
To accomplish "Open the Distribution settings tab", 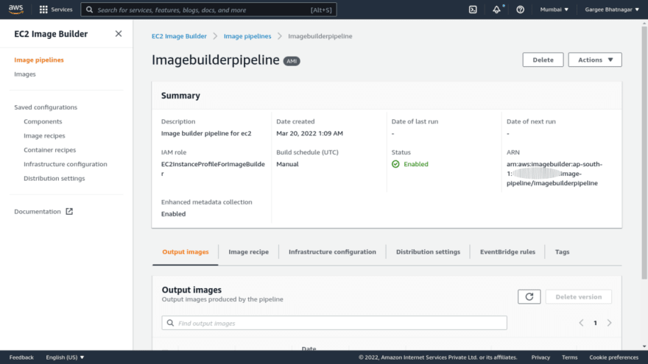I will click(x=428, y=251).
